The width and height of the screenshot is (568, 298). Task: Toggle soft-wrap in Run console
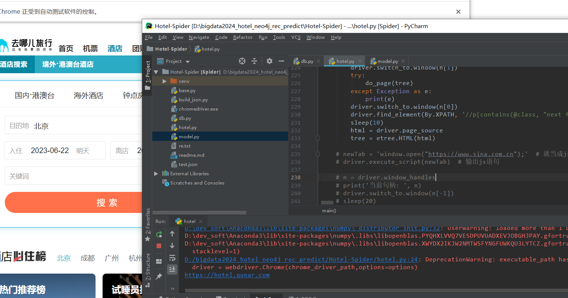[172, 258]
